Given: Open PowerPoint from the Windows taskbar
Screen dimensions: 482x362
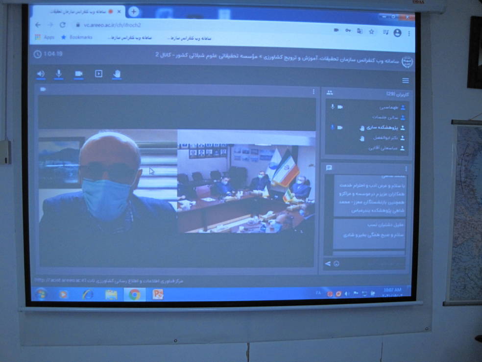Looking at the screenshot, I should [158, 294].
